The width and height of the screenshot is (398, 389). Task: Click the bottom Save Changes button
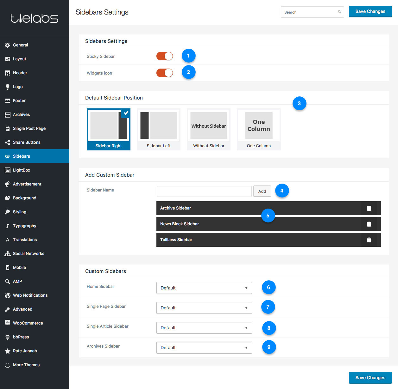click(x=370, y=378)
